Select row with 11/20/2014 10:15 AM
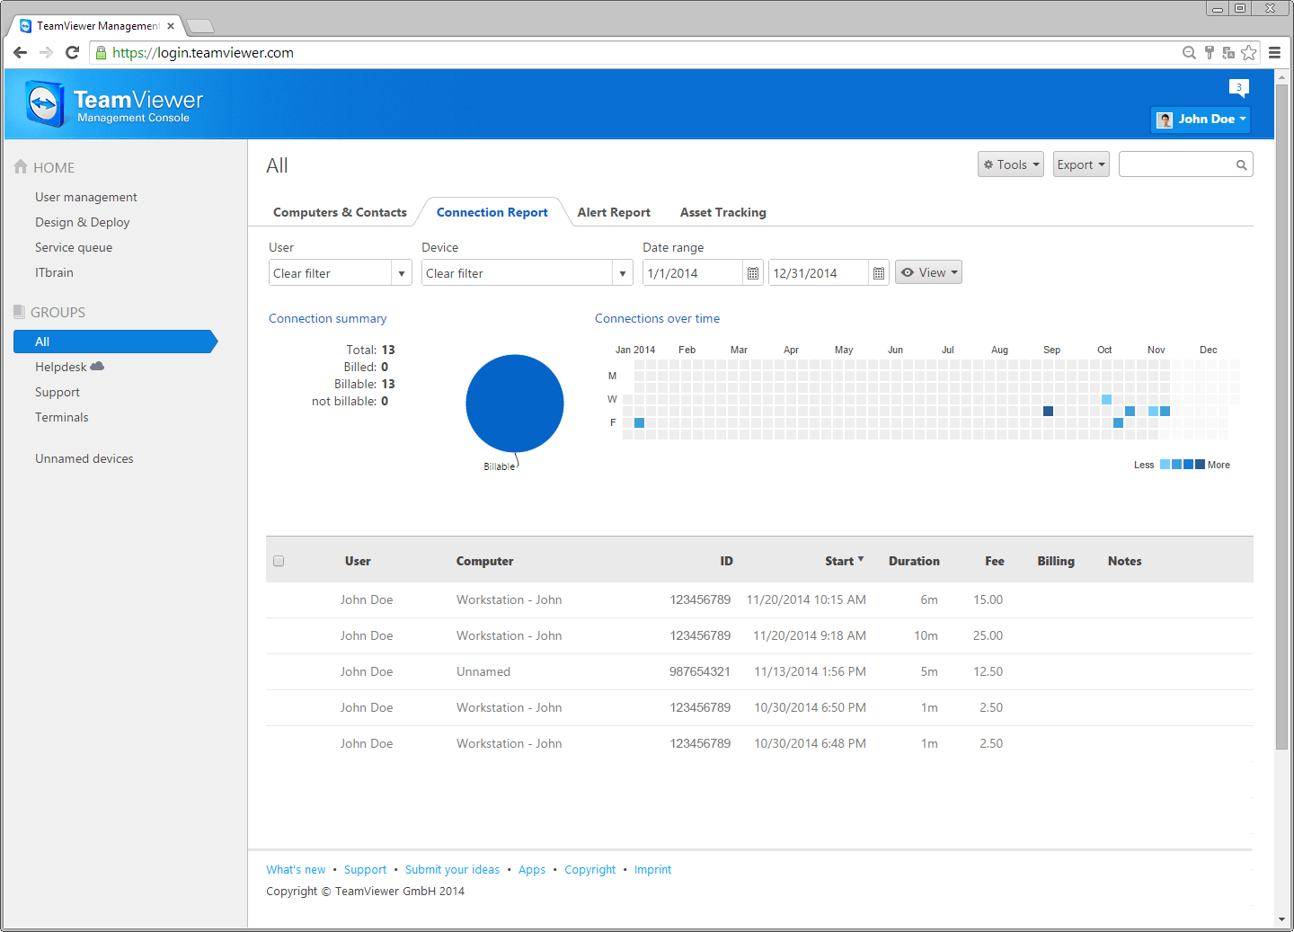Viewport: 1294px width, 932px height. 759,599
